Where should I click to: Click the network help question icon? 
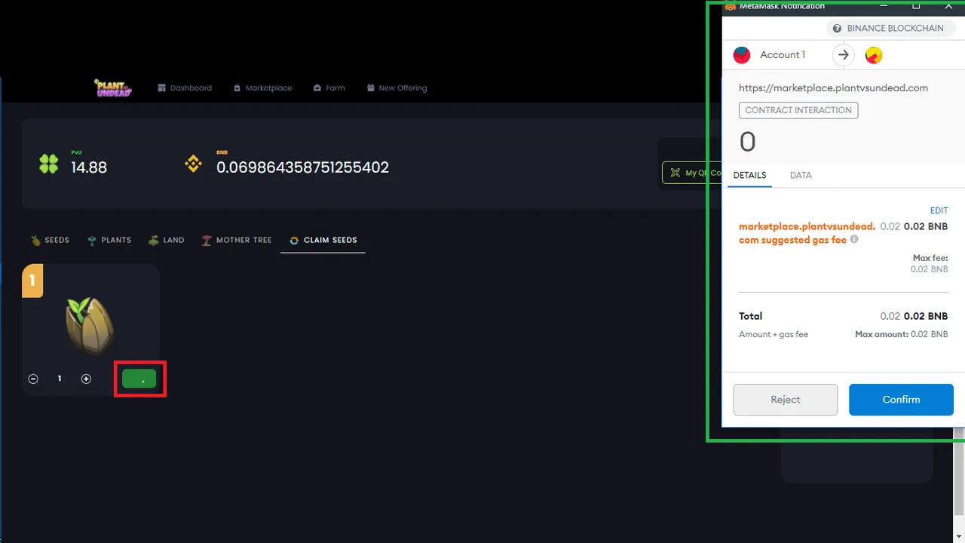pyautogui.click(x=837, y=28)
